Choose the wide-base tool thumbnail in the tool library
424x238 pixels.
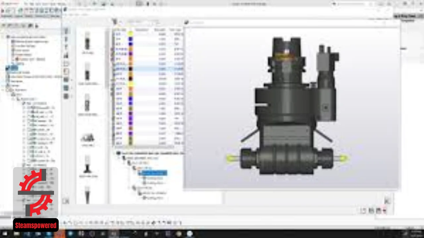click(87, 165)
